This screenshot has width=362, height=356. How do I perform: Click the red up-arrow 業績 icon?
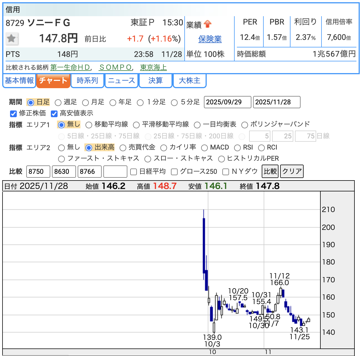(208, 24)
